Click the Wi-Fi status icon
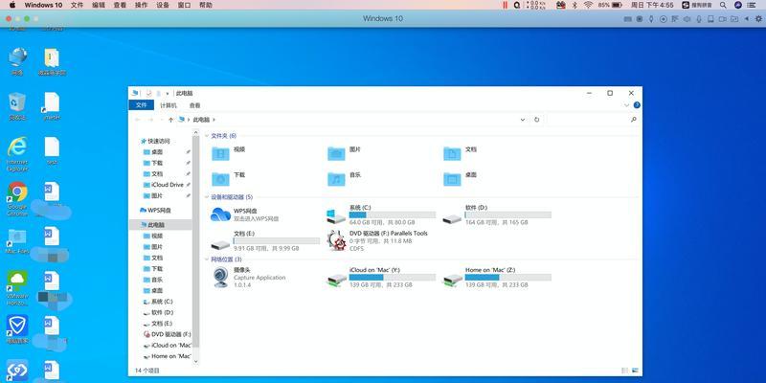The image size is (766, 383). 588,5
